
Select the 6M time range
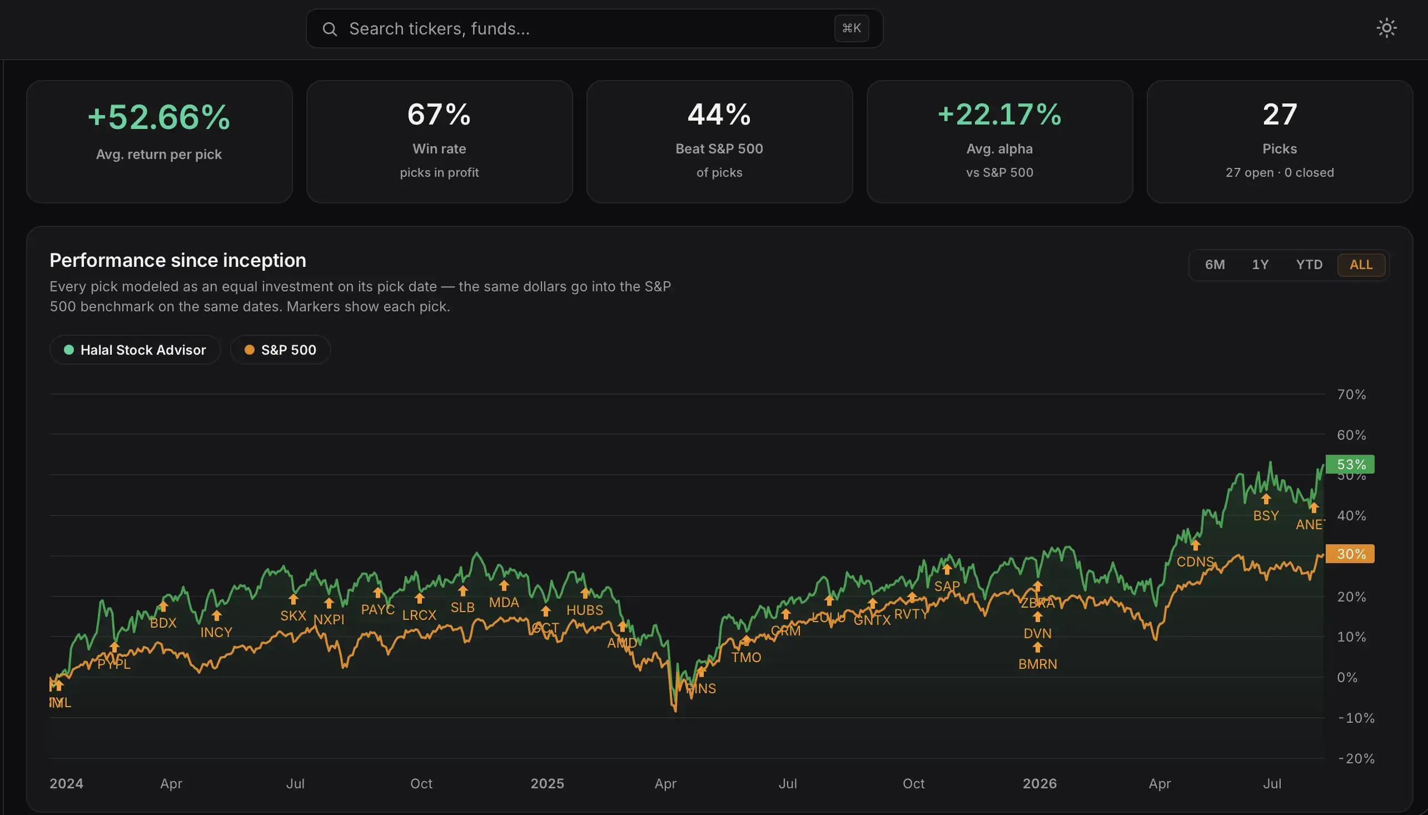[1214, 265]
